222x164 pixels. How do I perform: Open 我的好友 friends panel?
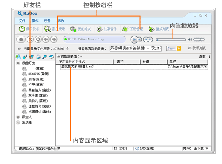[x=80, y=29]
